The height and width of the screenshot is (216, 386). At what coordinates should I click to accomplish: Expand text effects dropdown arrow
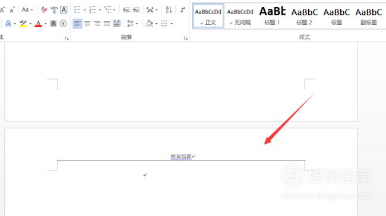pyautogui.click(x=15, y=24)
